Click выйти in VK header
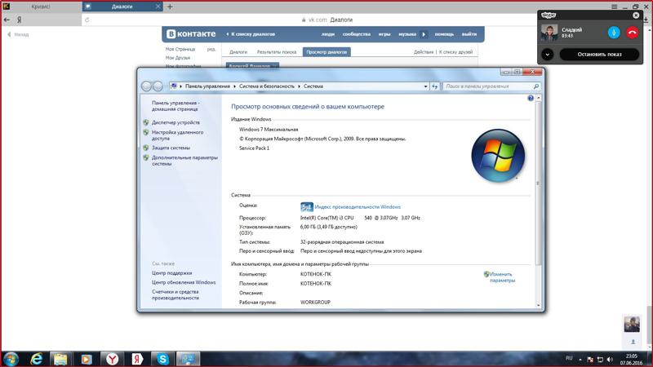This screenshot has width=653, height=367. tap(469, 34)
